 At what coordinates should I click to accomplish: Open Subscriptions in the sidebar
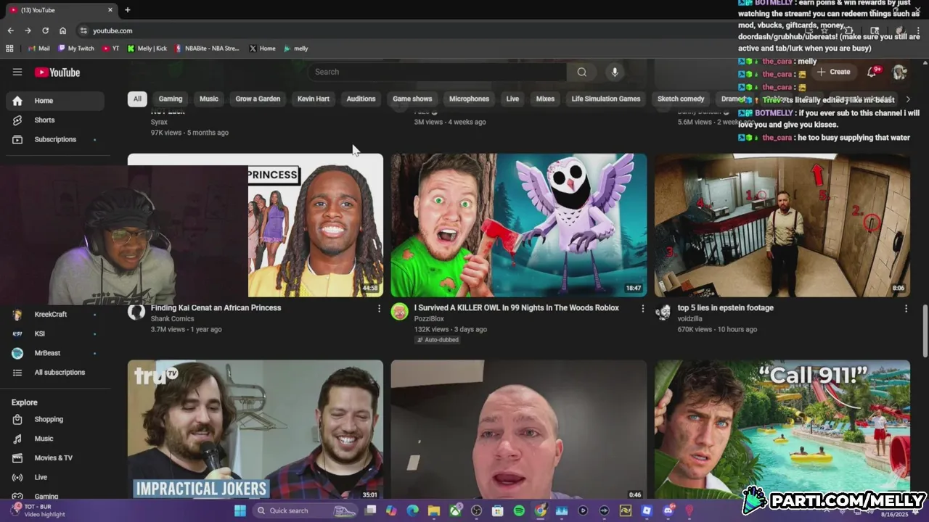[54, 139]
